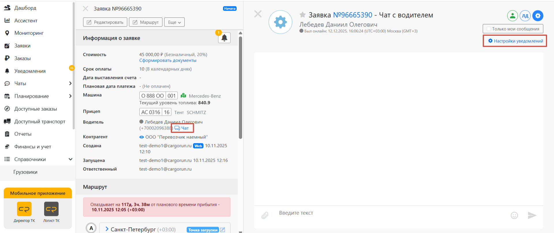The height and width of the screenshot is (233, 554).
Task: Open the driver Чат link
Action: pyautogui.click(x=182, y=128)
